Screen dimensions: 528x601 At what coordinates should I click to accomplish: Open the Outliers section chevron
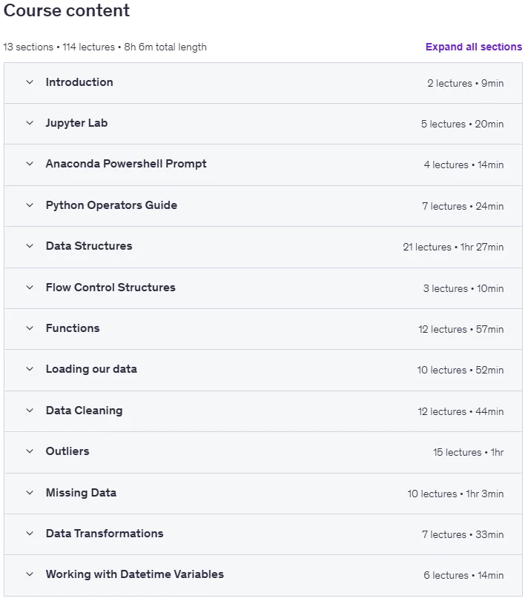[x=30, y=451]
